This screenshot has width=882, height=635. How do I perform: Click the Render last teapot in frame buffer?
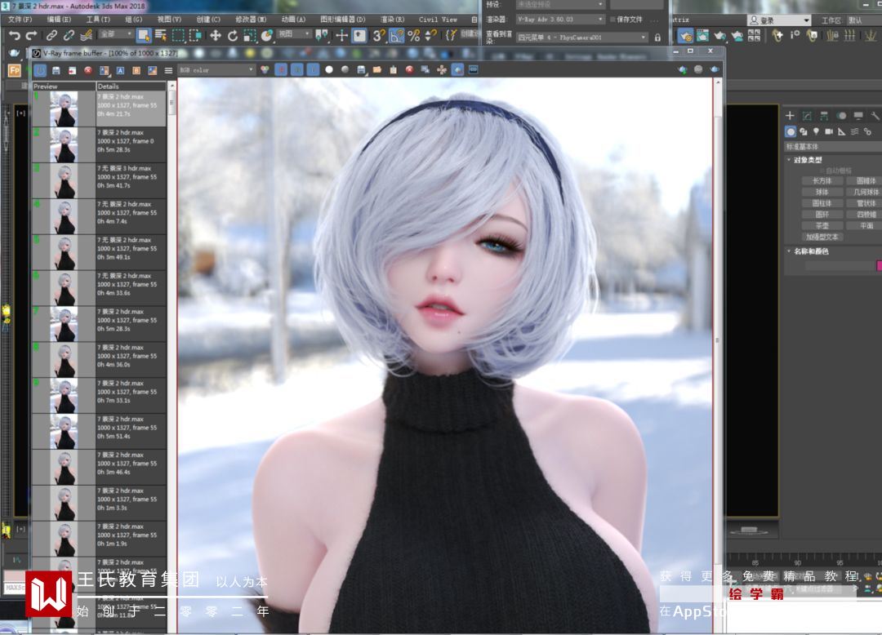715,69
